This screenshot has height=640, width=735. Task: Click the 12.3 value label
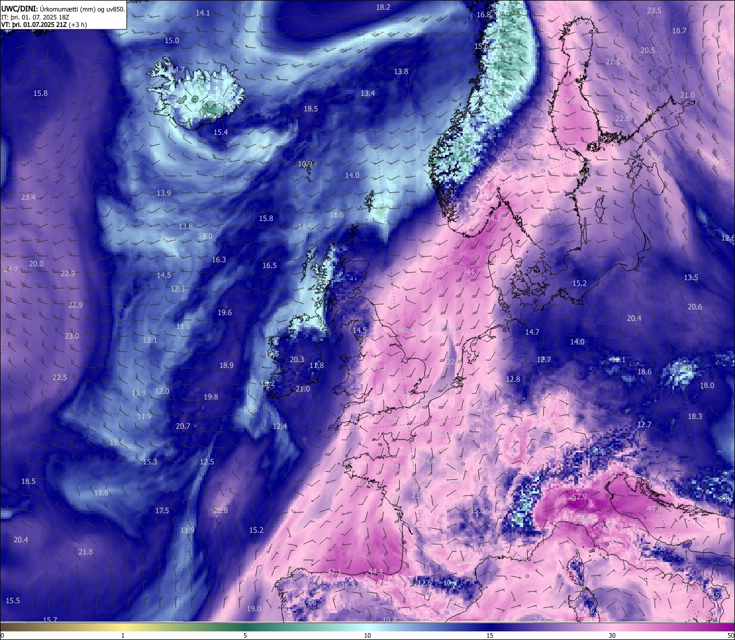click(x=177, y=289)
